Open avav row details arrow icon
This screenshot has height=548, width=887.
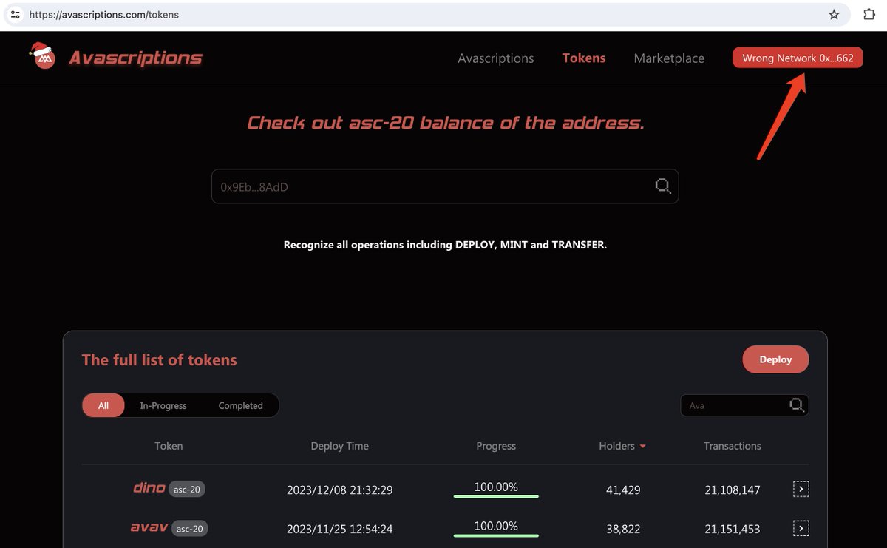pos(801,528)
